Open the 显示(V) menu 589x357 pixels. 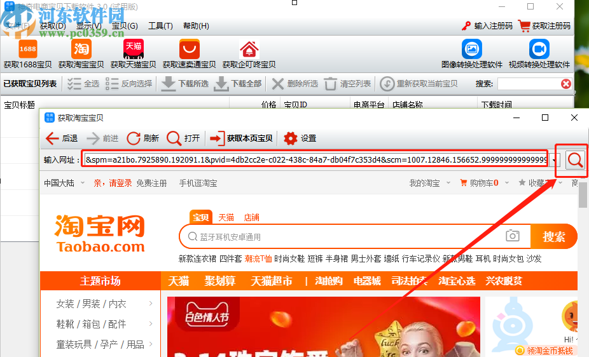pos(89,26)
